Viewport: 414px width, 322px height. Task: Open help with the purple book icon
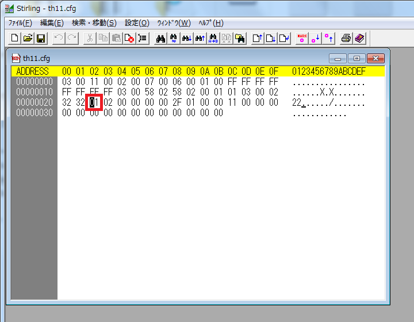[x=359, y=39]
